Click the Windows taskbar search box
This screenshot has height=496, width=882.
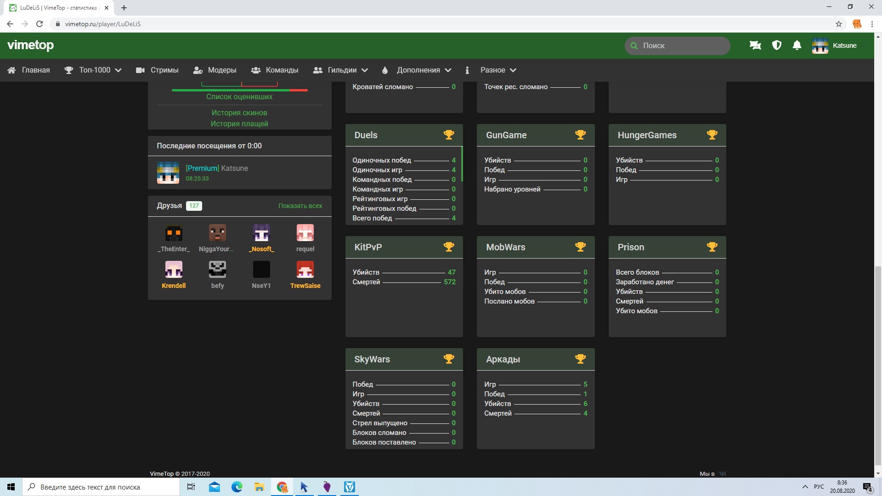tap(101, 487)
